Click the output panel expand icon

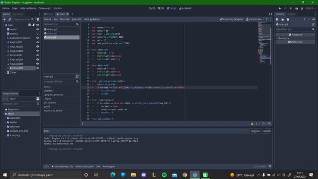click(269, 166)
